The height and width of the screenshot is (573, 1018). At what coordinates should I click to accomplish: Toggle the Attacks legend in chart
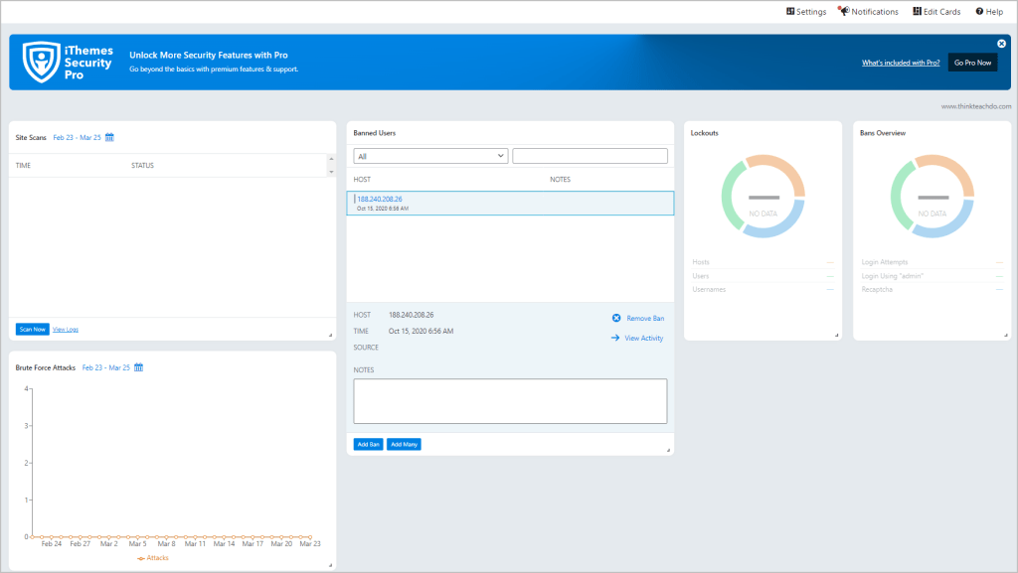click(x=152, y=558)
